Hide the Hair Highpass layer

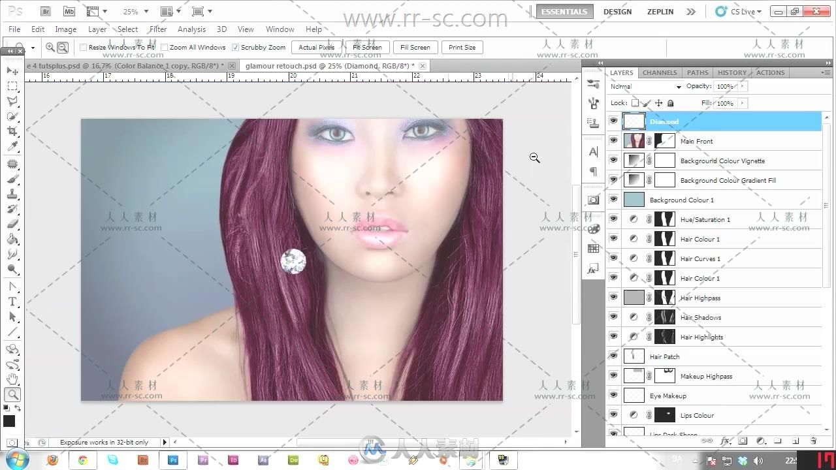click(x=613, y=297)
